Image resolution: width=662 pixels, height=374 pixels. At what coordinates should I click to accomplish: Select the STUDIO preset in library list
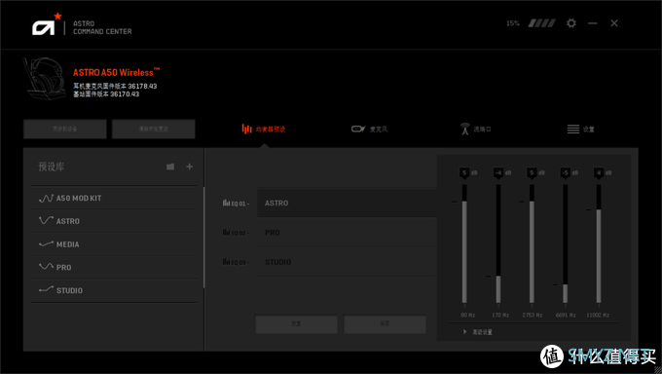pos(114,290)
